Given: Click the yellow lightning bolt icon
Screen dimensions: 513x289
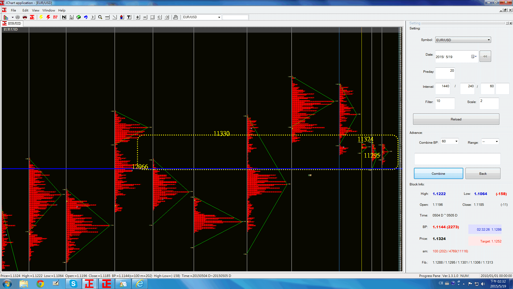Looking at the screenshot, I should 41,17.
